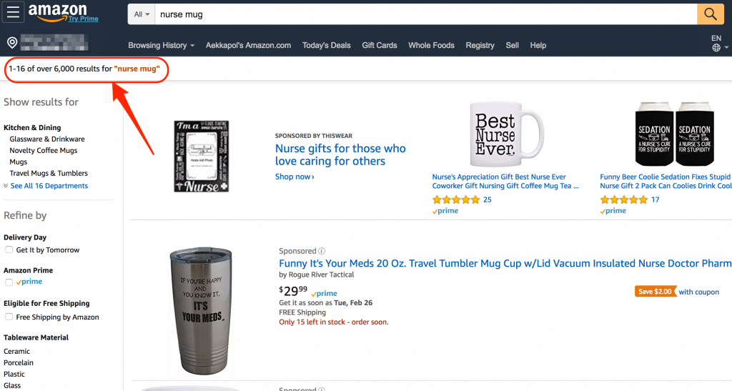The height and width of the screenshot is (391, 732).
Task: Expand See All 16 Departments
Action: coord(46,186)
